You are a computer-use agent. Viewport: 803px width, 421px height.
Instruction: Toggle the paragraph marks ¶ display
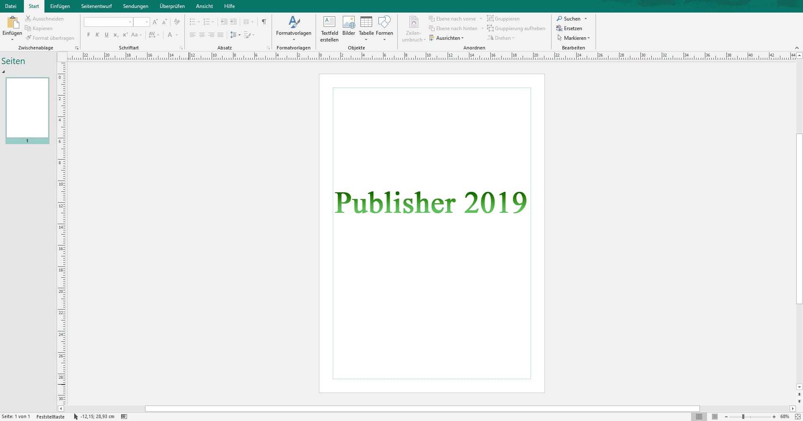[x=264, y=22]
